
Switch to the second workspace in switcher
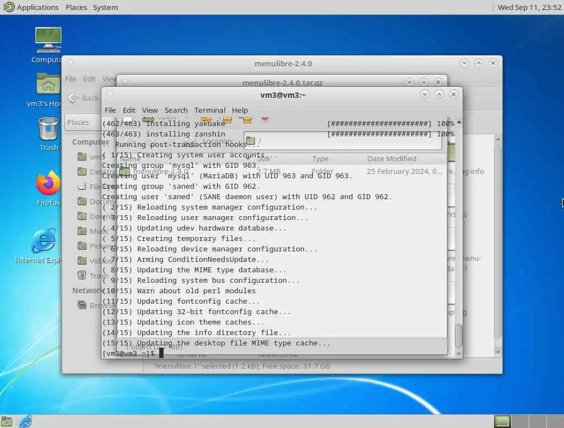[520, 421]
